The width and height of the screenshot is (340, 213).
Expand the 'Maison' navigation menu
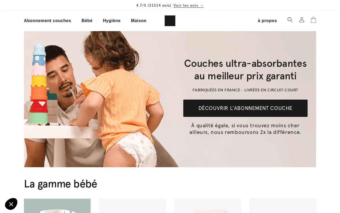pyautogui.click(x=139, y=21)
